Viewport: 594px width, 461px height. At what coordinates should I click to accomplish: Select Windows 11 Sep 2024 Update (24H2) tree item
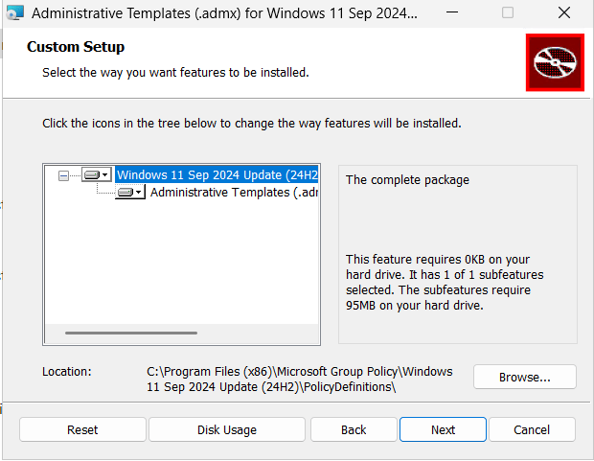[x=217, y=175]
